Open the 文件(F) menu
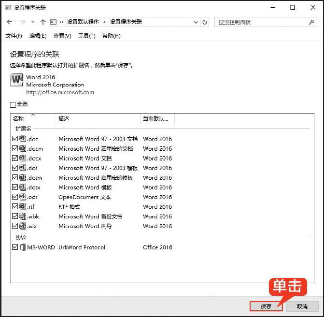324x317 pixels. click(14, 36)
